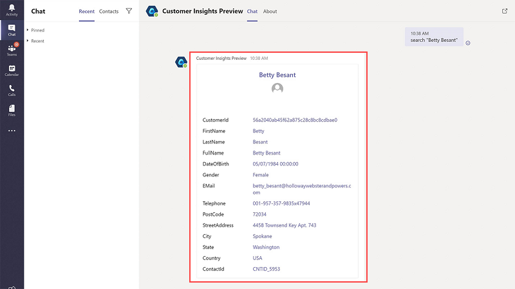This screenshot has width=515, height=289.
Task: Switch to the Contacts tab
Action: coord(109,12)
